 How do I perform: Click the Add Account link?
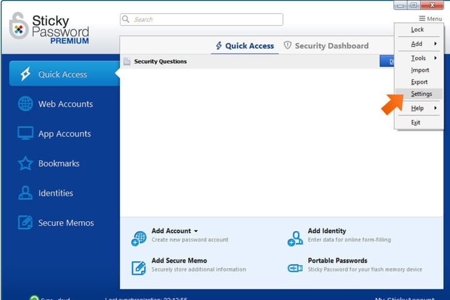tap(171, 231)
